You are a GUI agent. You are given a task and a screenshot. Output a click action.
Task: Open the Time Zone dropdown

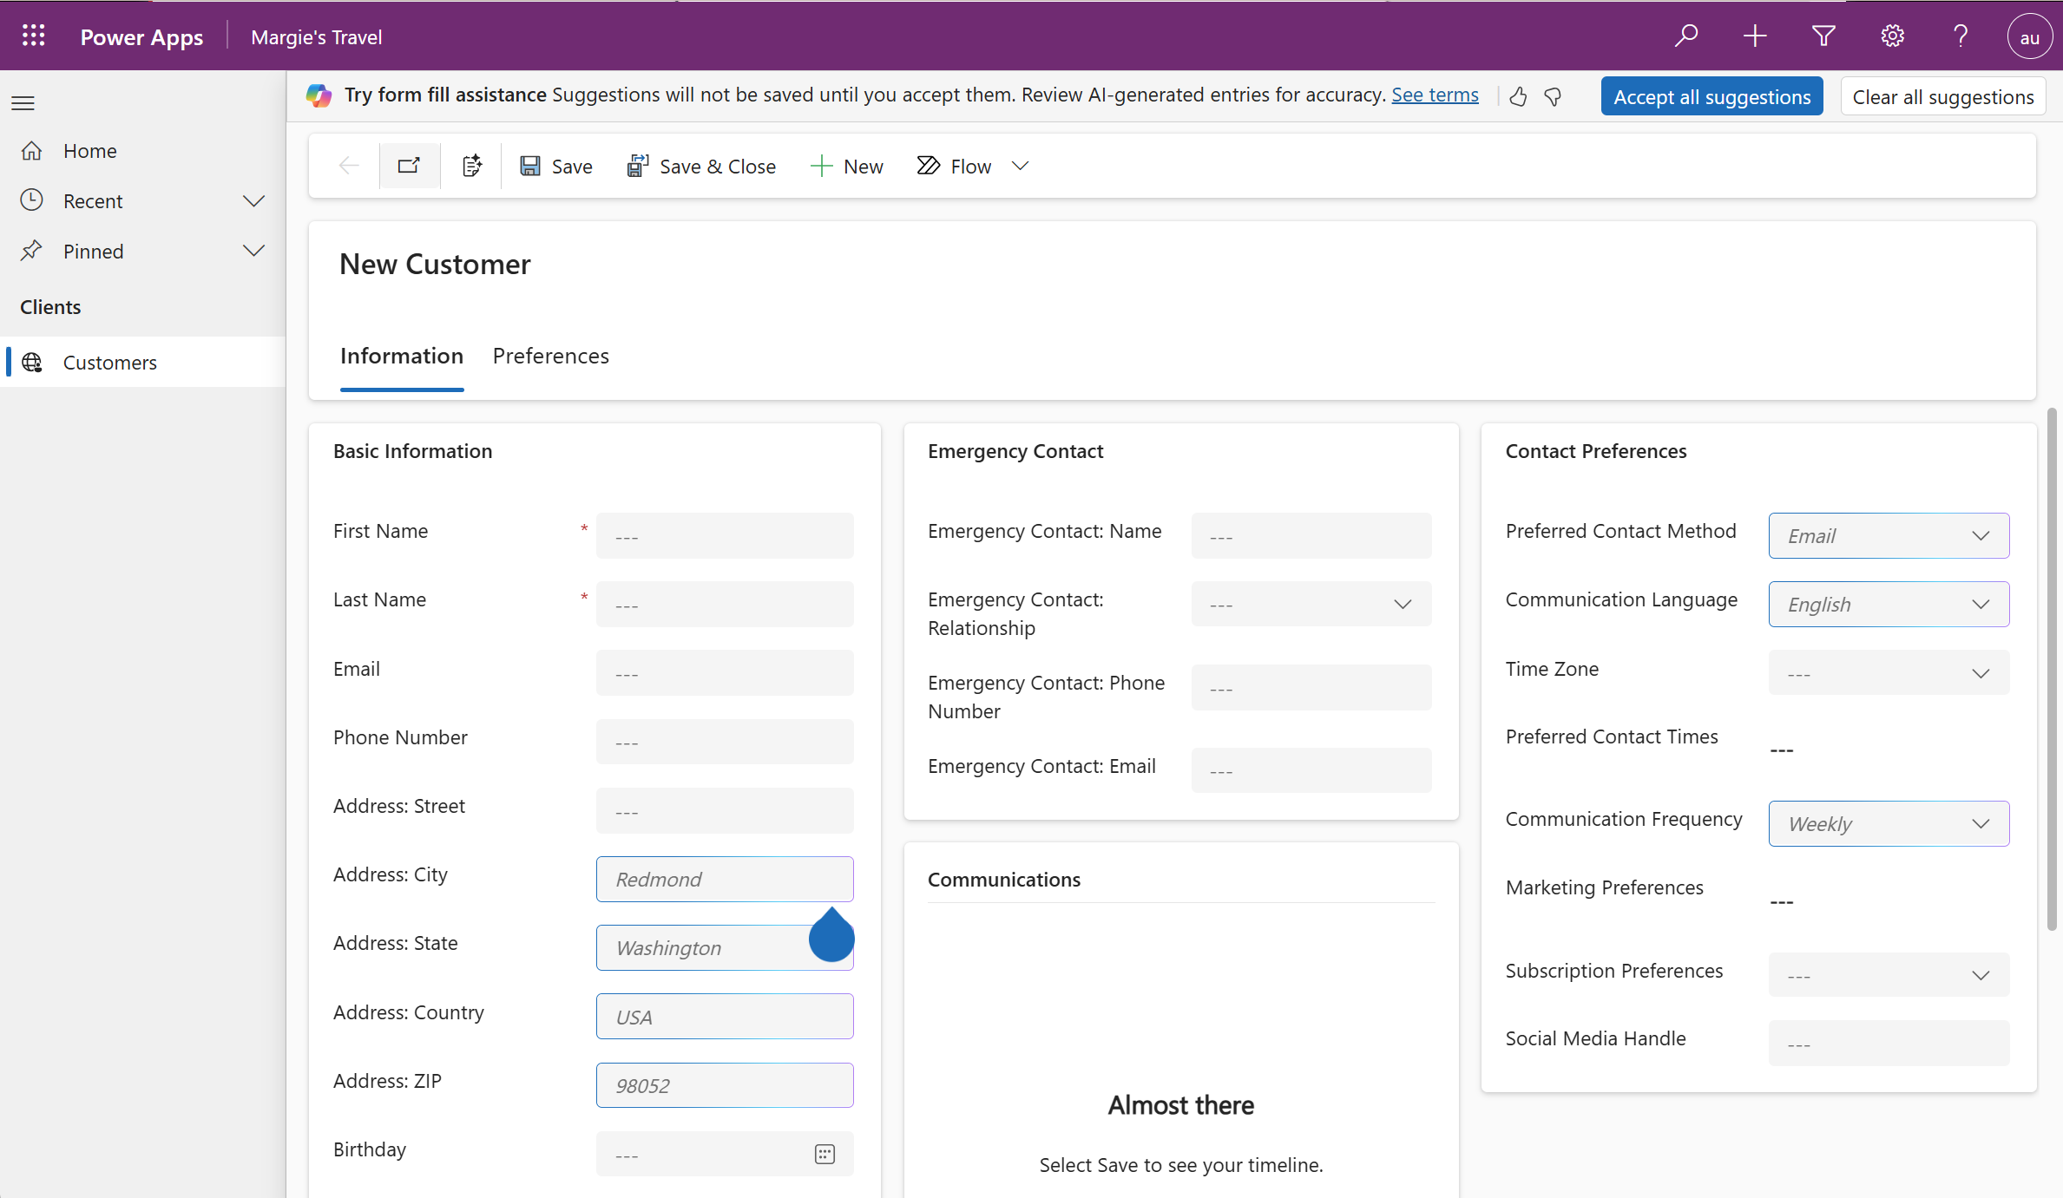pos(1889,672)
